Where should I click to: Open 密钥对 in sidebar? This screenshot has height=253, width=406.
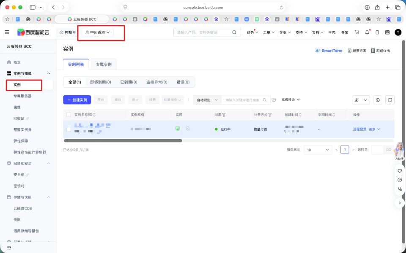(19, 186)
